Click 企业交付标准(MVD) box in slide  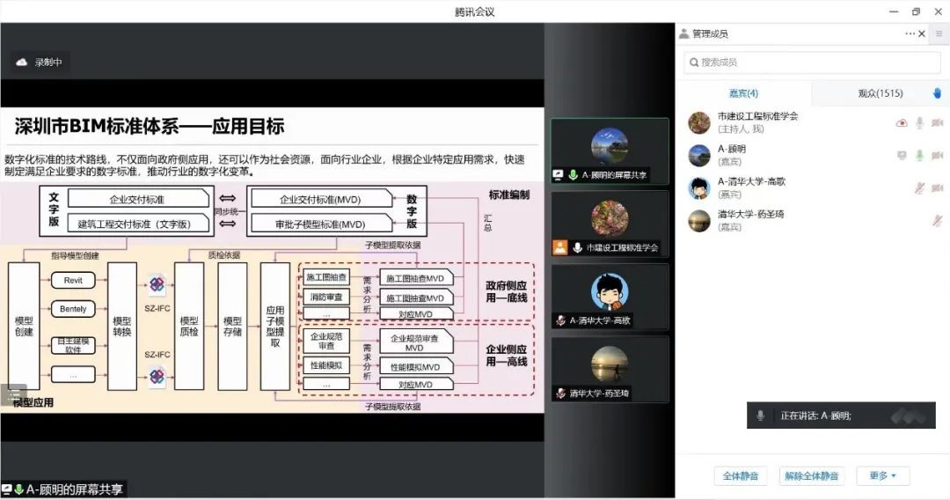tap(320, 200)
